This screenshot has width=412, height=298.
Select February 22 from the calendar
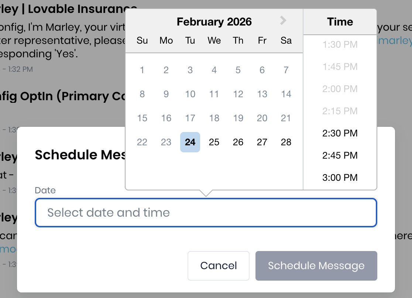142,142
